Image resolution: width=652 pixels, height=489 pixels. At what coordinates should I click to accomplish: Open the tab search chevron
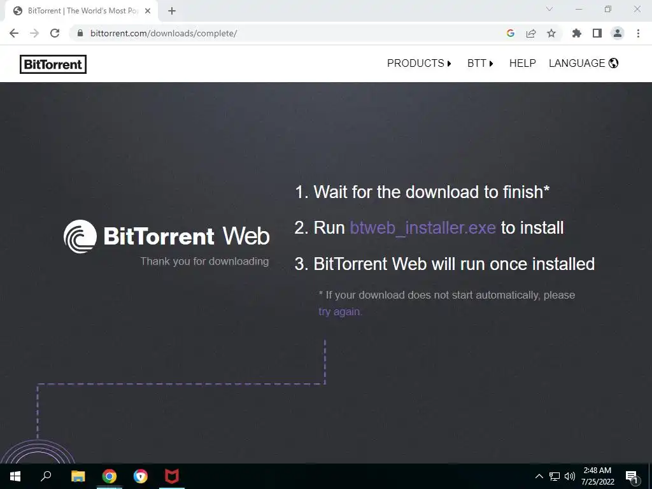click(549, 9)
